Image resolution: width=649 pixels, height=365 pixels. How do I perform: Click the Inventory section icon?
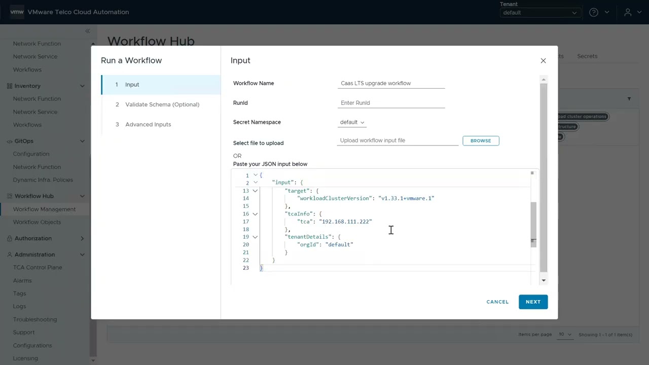click(x=9, y=86)
